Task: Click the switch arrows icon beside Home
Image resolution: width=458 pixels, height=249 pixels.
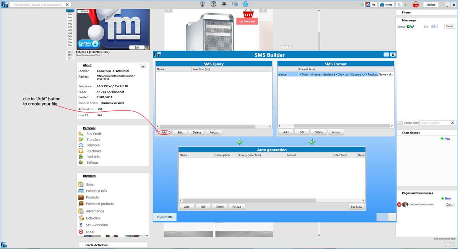Action: click(399, 5)
